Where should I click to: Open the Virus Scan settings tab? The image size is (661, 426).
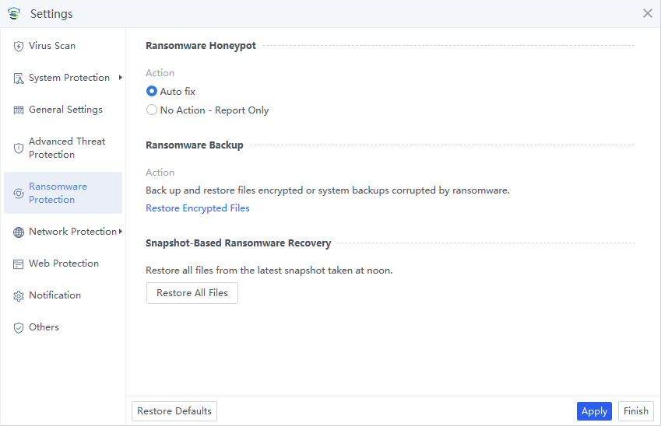(52, 46)
